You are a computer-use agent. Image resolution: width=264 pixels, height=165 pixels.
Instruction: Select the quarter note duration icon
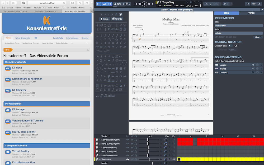(x=105, y=36)
